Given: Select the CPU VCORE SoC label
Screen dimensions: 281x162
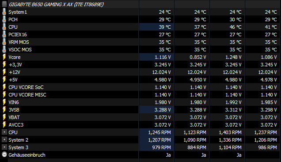Looking at the screenshot, I should tap(26, 87).
